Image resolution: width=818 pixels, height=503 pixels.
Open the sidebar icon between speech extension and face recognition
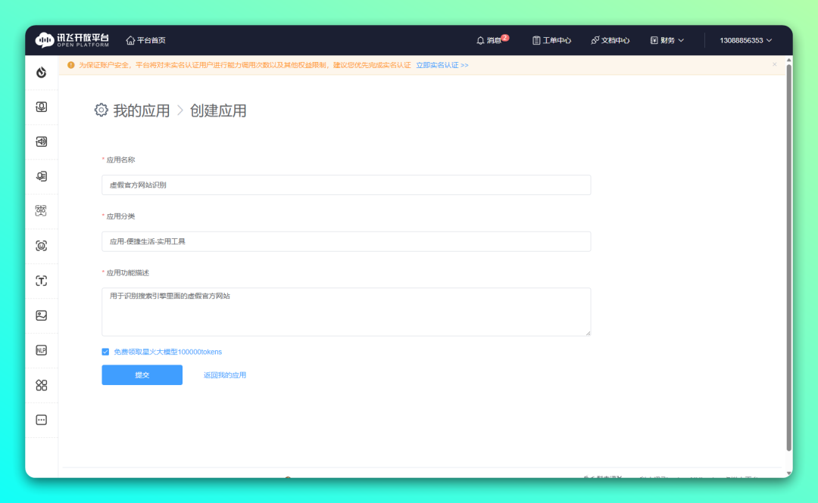pyautogui.click(x=41, y=210)
